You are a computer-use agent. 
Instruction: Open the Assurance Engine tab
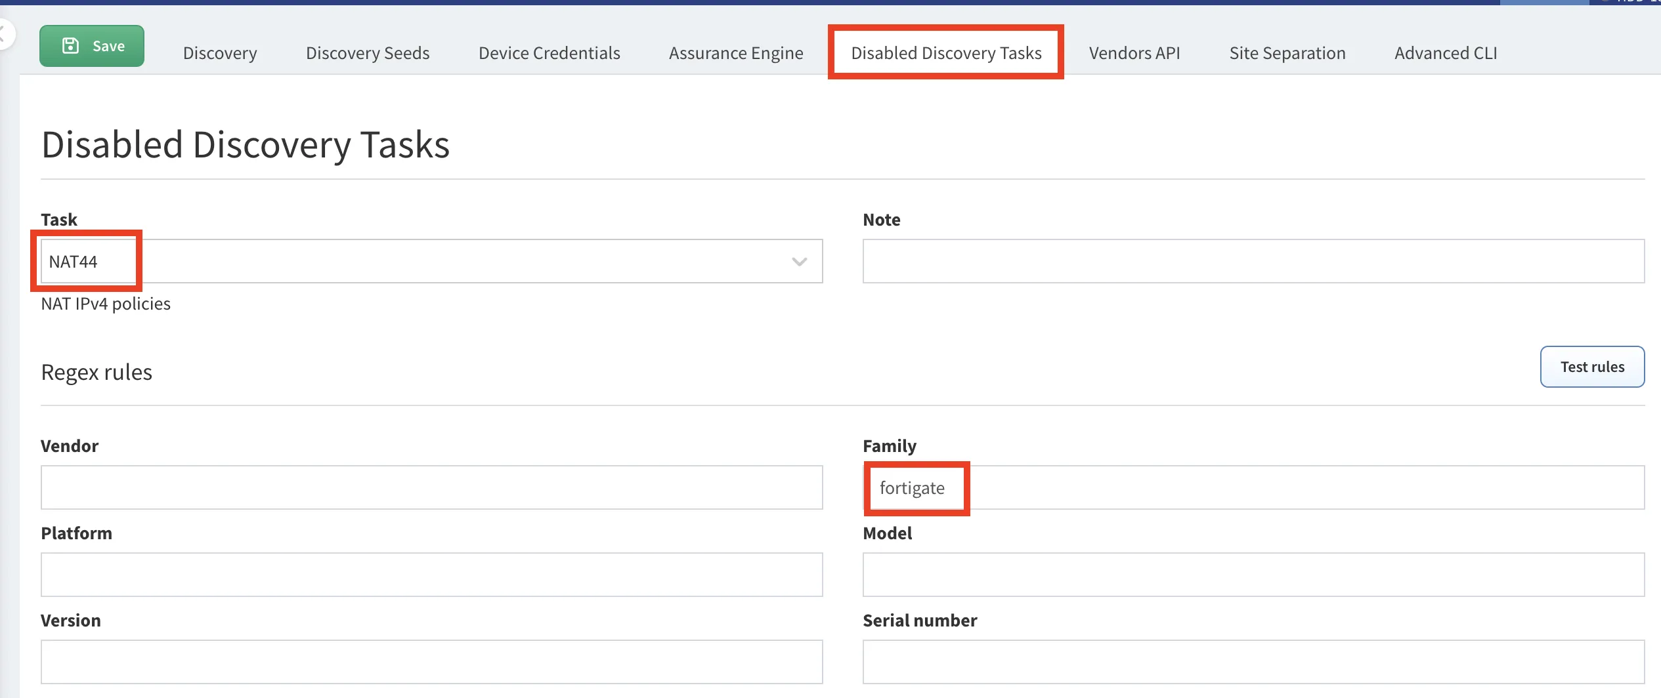click(x=735, y=53)
